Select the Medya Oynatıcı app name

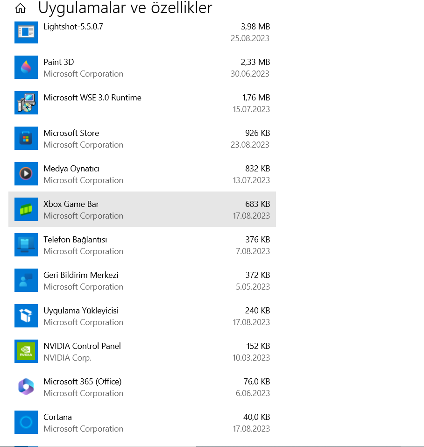pyautogui.click(x=71, y=169)
